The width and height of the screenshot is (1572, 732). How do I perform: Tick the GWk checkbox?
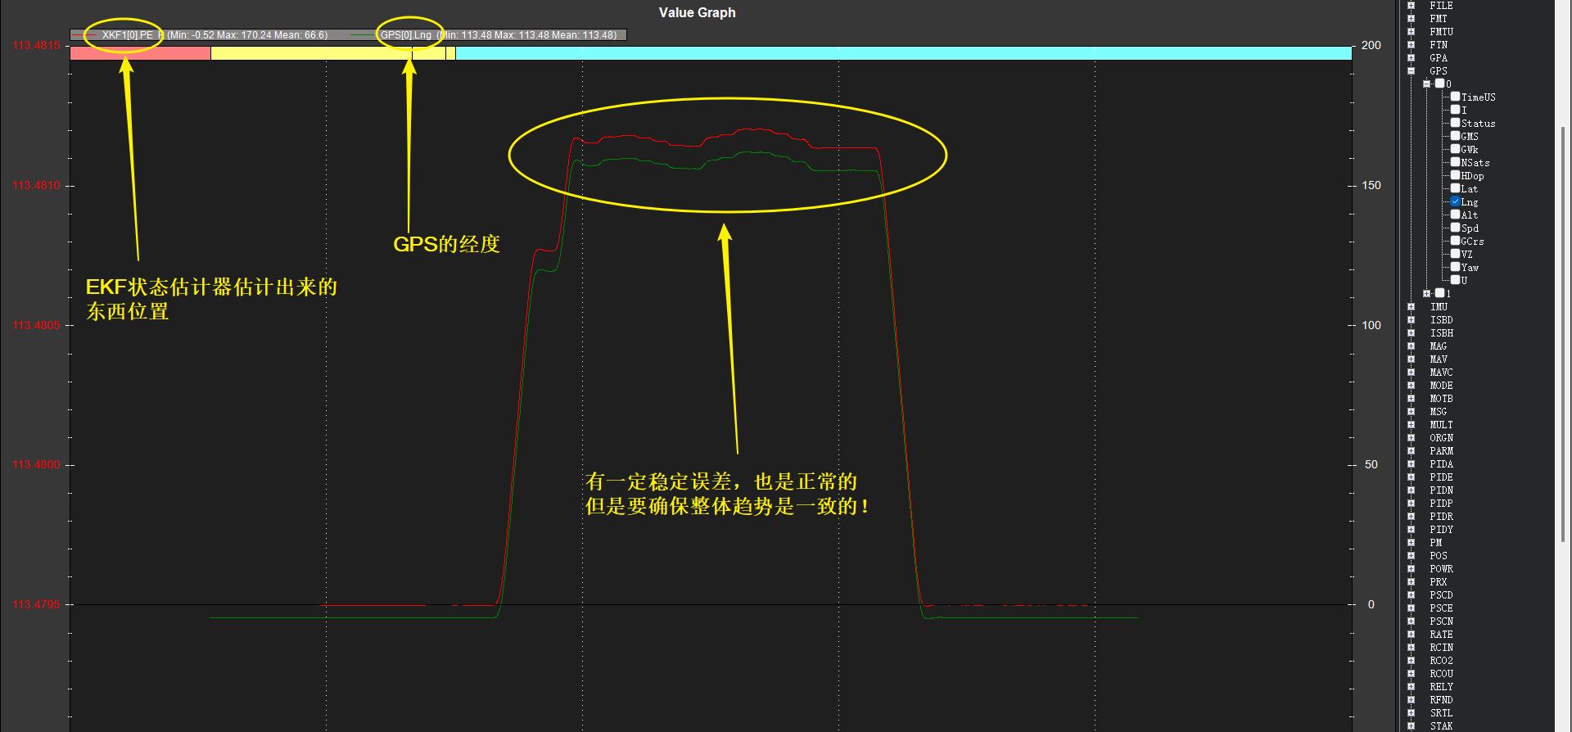[1455, 149]
